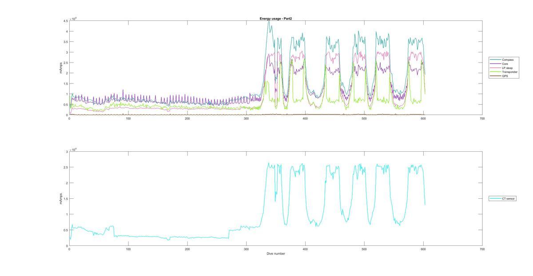The width and height of the screenshot is (533, 276).
Task: Click the 3.5 tick on top plot y-axis
Action: tap(65, 42)
